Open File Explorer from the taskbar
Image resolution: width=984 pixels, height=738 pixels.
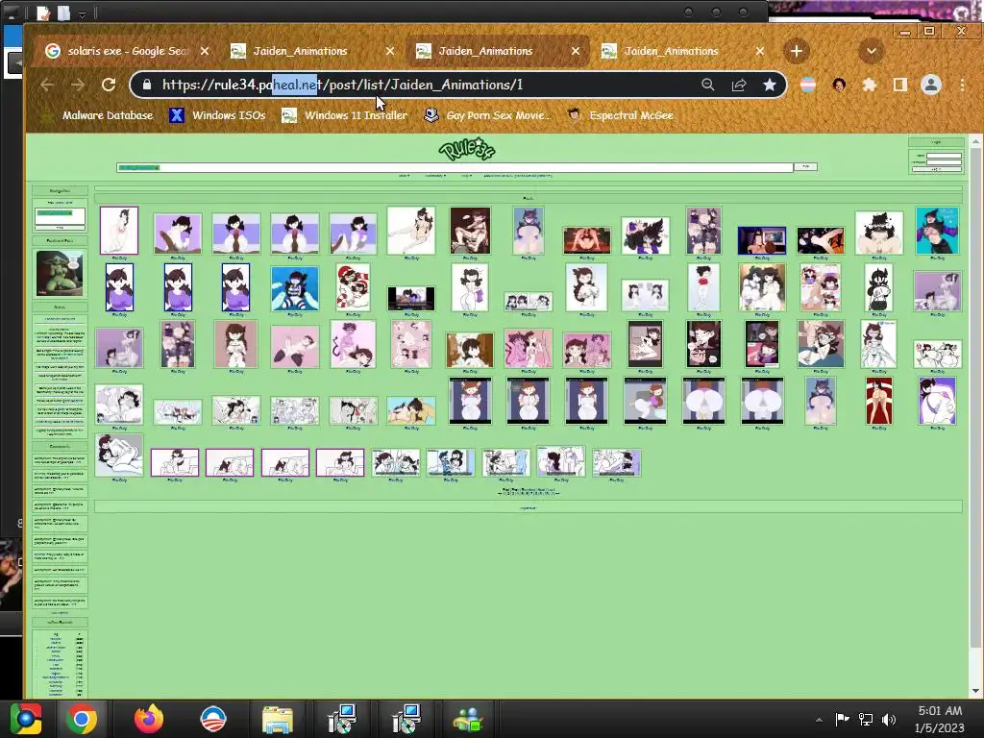click(x=277, y=719)
